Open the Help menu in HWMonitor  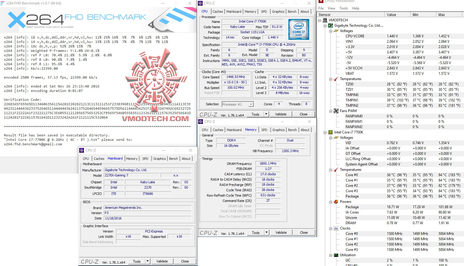(355, 8)
